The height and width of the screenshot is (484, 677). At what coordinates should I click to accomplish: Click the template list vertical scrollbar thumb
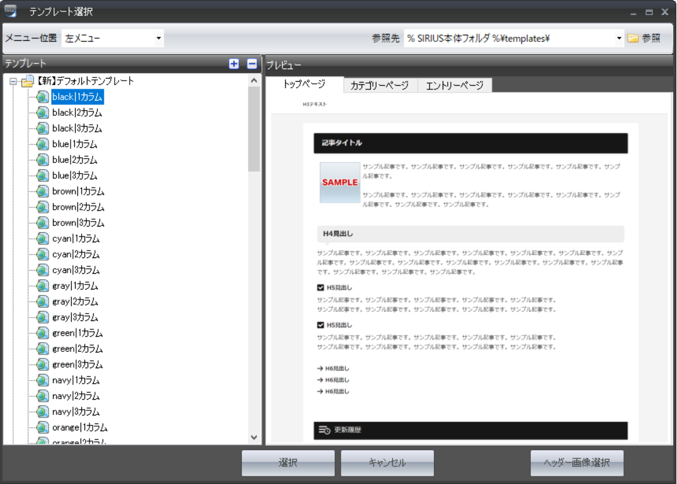[254, 130]
